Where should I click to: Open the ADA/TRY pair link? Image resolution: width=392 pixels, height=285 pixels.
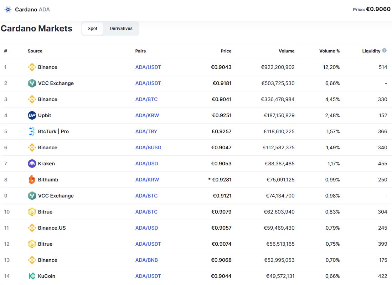tap(146, 131)
